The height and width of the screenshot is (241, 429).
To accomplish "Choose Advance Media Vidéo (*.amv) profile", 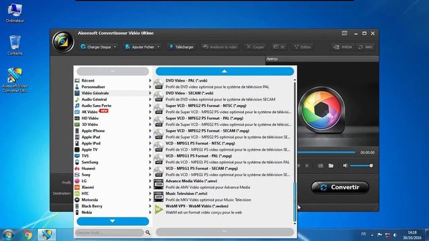I will click(223, 184).
